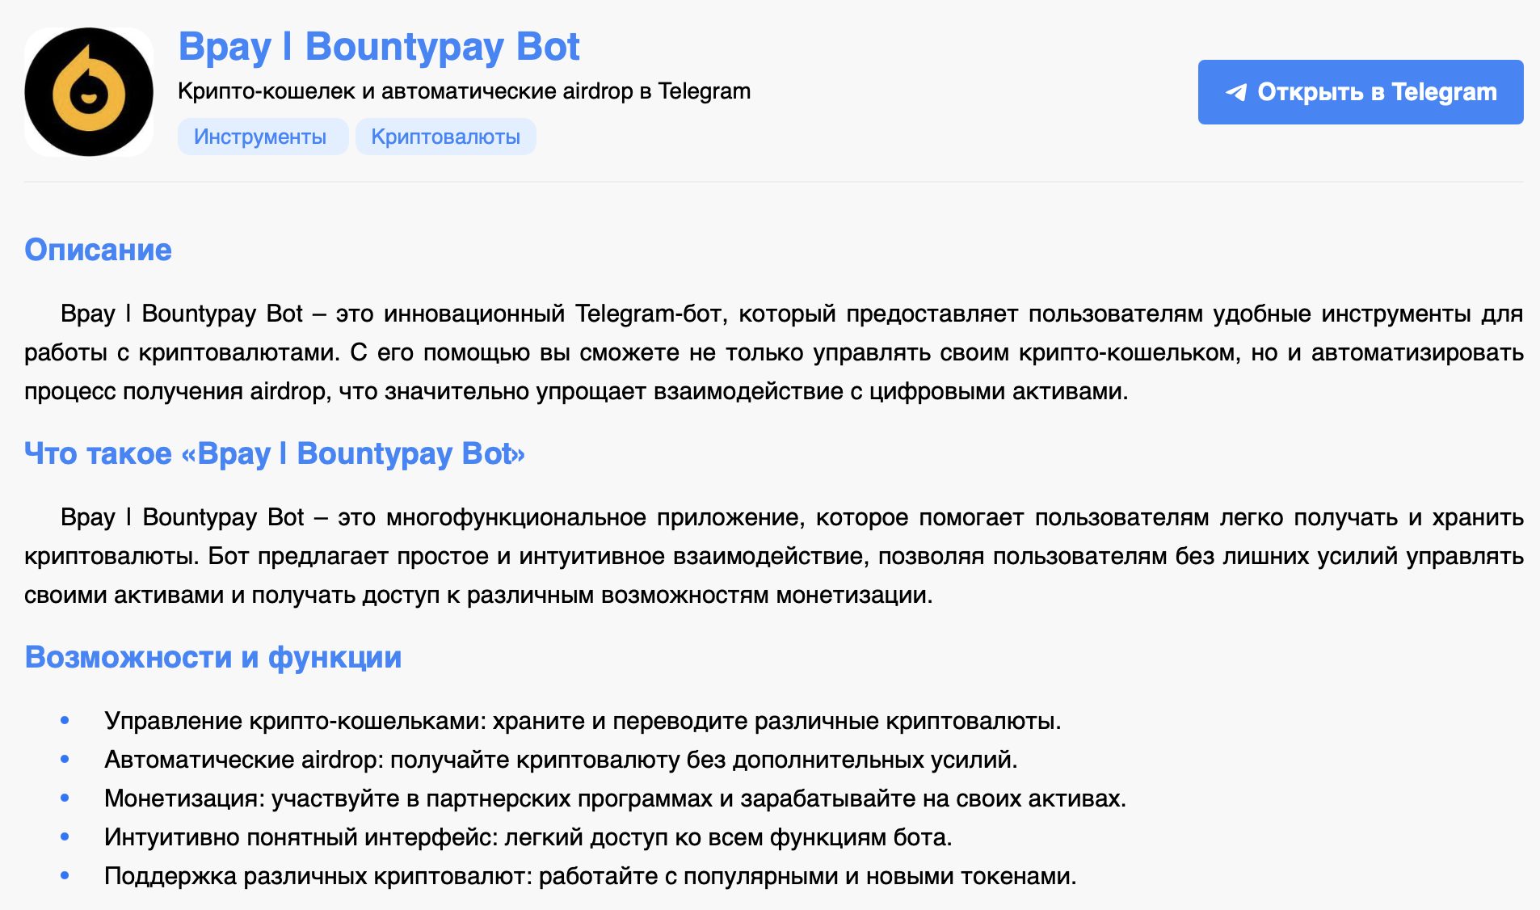This screenshot has height=910, width=1540.
Task: Click the Что такое «Bpay | Bountypay Bot» heading
Action: click(275, 453)
